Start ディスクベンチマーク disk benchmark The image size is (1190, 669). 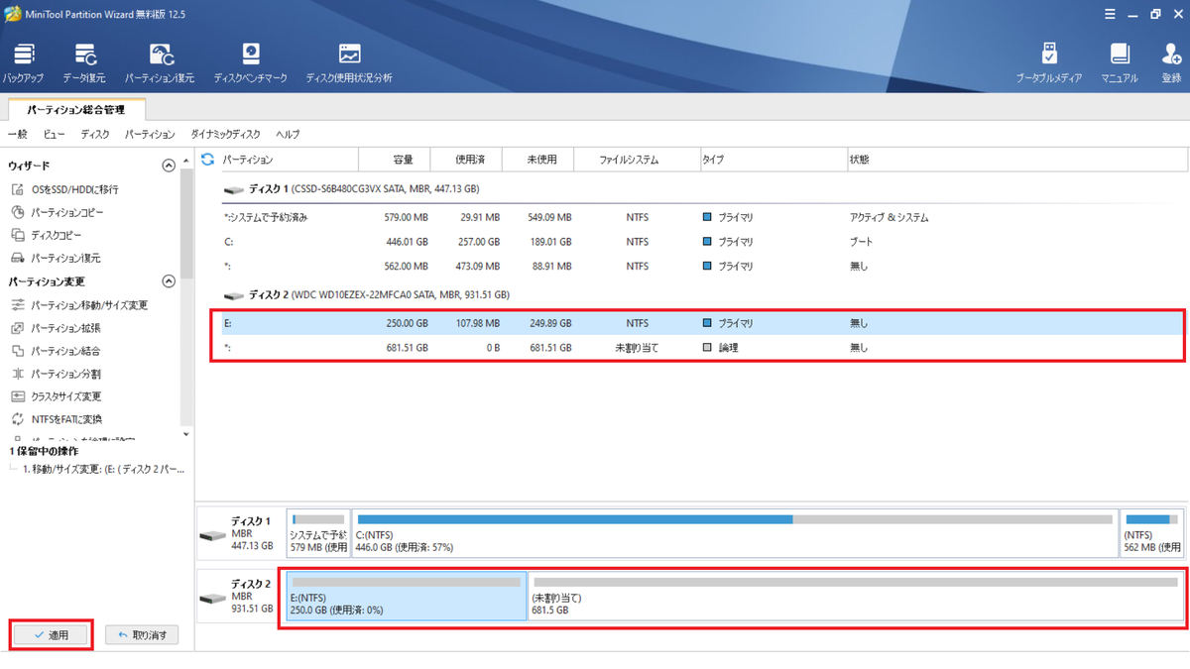251,62
